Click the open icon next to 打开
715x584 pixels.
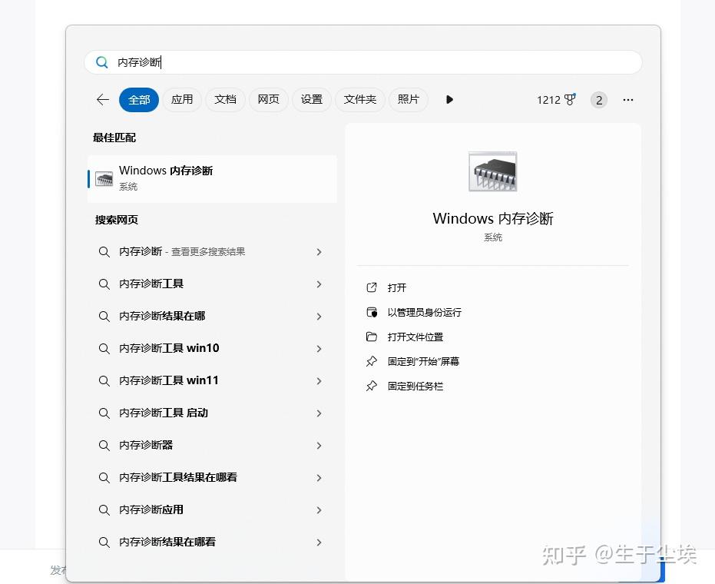372,287
